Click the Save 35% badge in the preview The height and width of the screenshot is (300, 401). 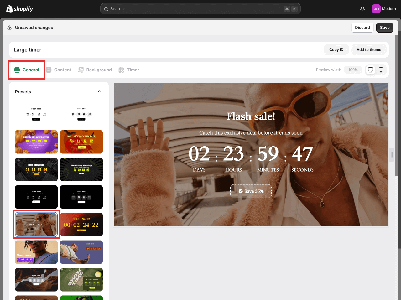click(x=251, y=191)
